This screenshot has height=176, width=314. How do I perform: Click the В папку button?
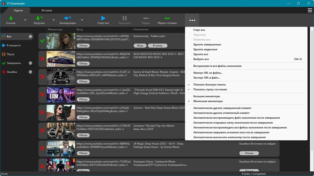coord(157,46)
